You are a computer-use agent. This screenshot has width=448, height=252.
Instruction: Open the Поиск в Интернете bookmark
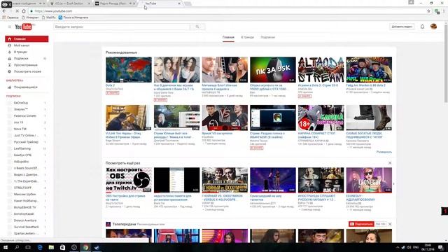[73, 17]
